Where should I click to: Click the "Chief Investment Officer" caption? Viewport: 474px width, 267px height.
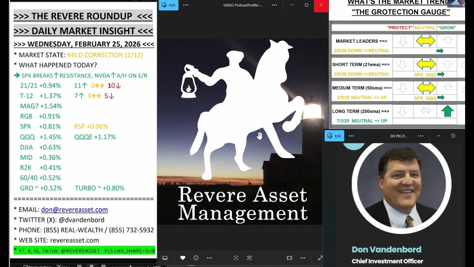click(x=387, y=261)
